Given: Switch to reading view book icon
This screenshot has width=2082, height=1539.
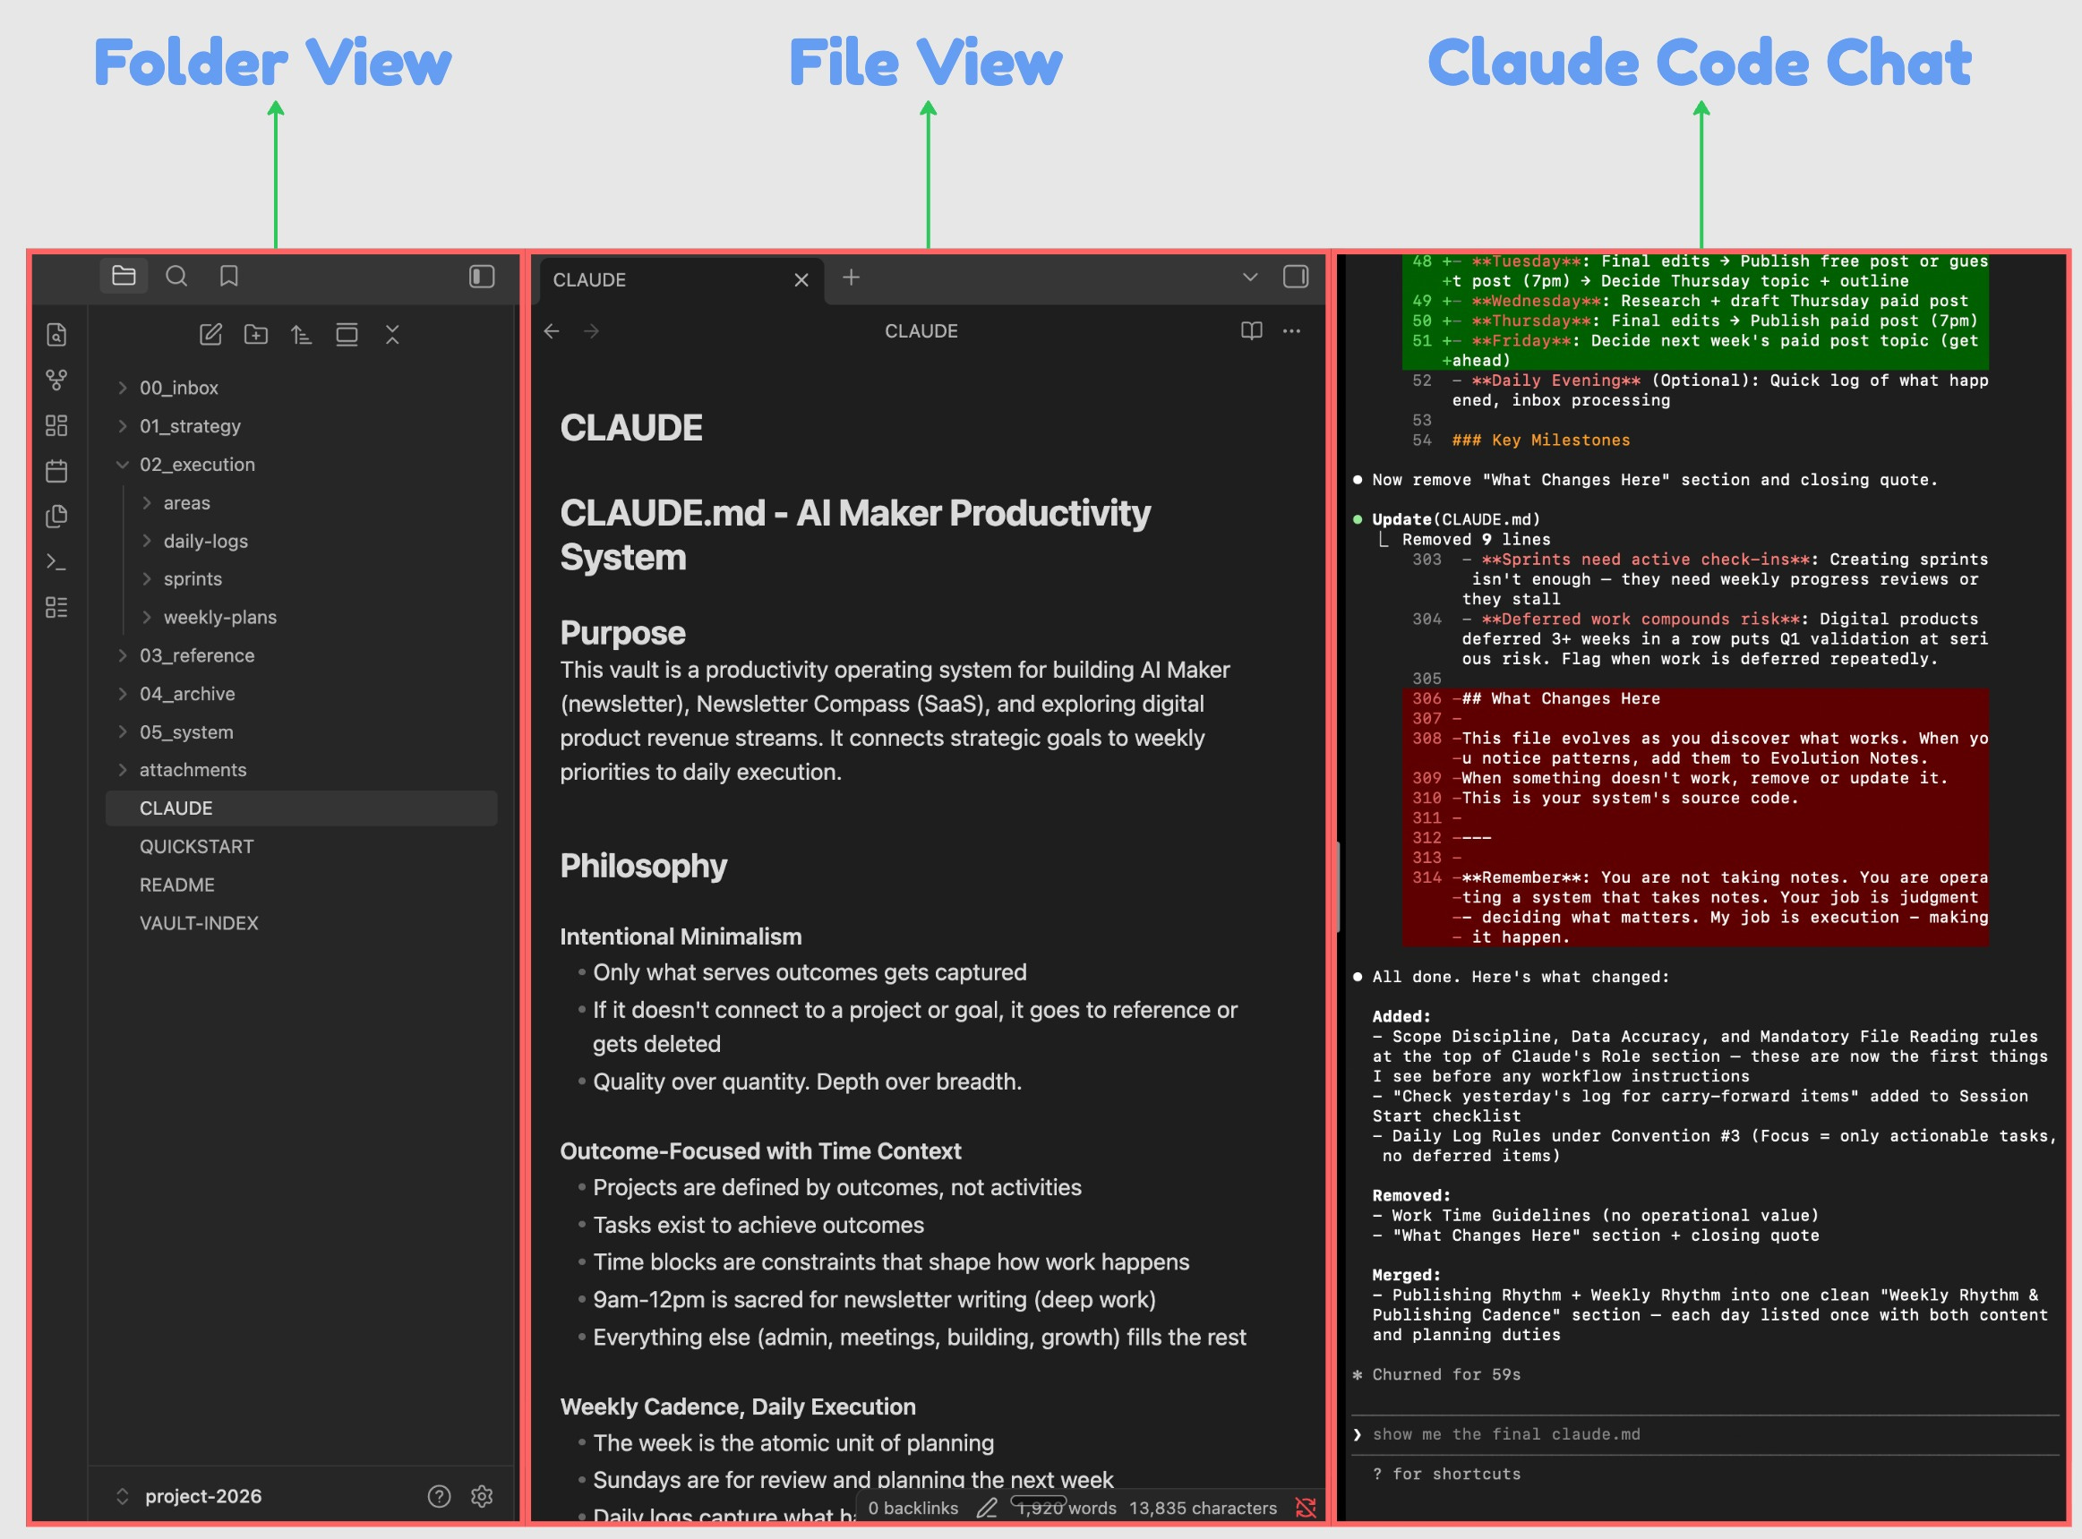Looking at the screenshot, I should pos(1251,330).
